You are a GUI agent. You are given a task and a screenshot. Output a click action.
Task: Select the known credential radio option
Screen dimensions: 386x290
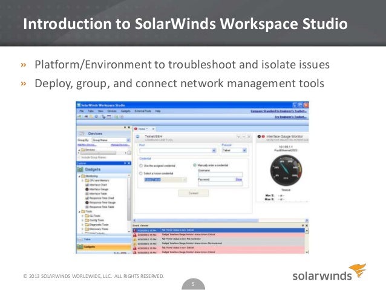141,173
